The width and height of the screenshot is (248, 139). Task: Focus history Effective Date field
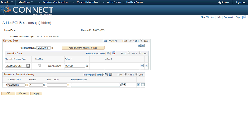[16, 85]
